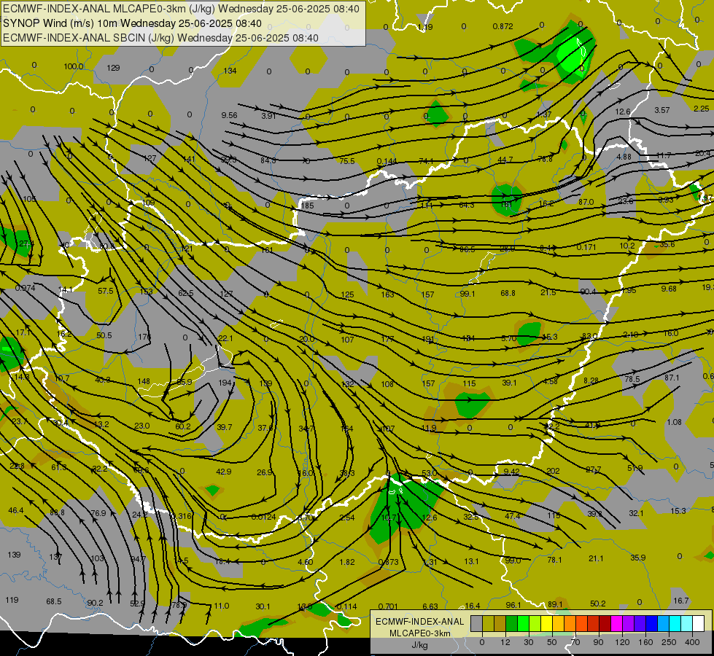
Task: Select the map value '0.701'
Action: tap(388, 606)
